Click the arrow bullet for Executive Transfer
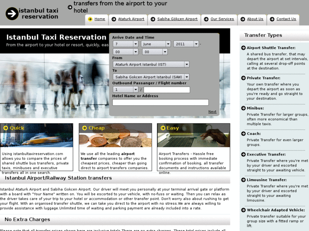The image size is (309, 231). 244,154
